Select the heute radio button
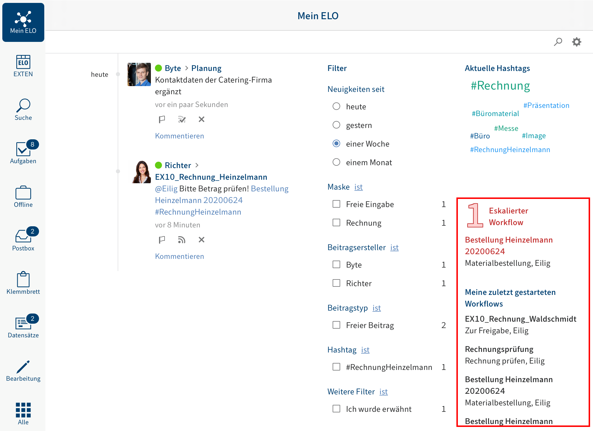The width and height of the screenshot is (593, 431). 336,106
